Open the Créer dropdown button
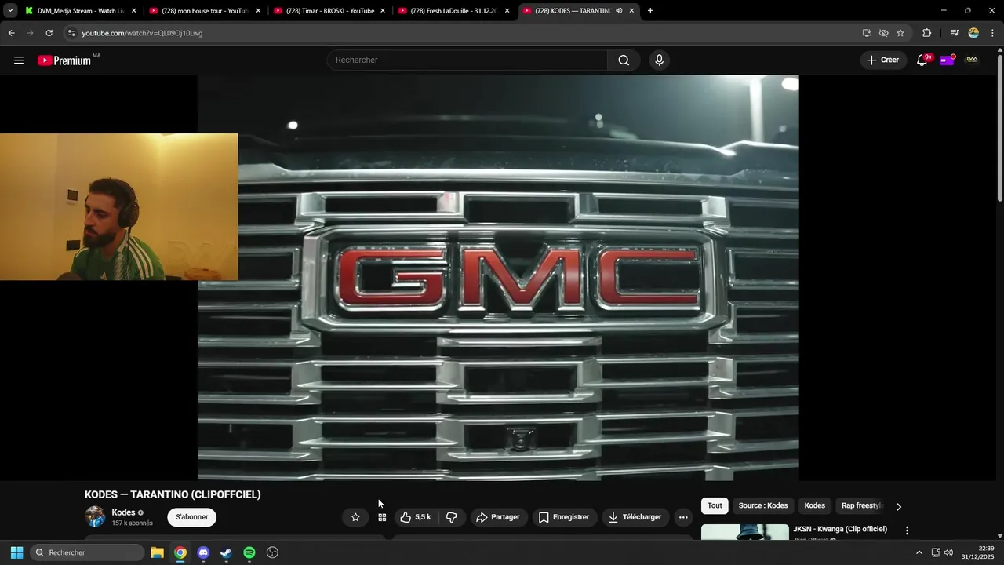 (x=883, y=60)
